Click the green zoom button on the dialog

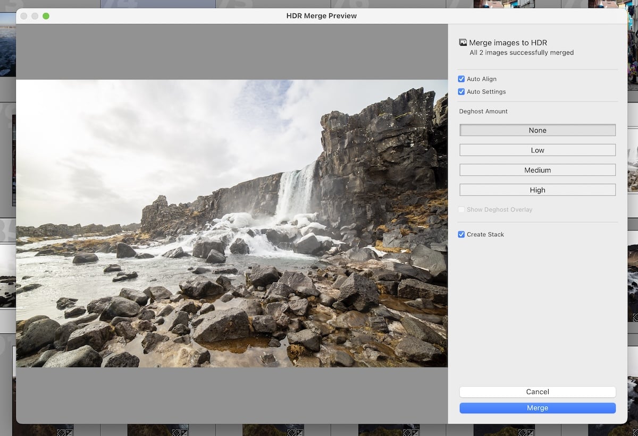46,16
